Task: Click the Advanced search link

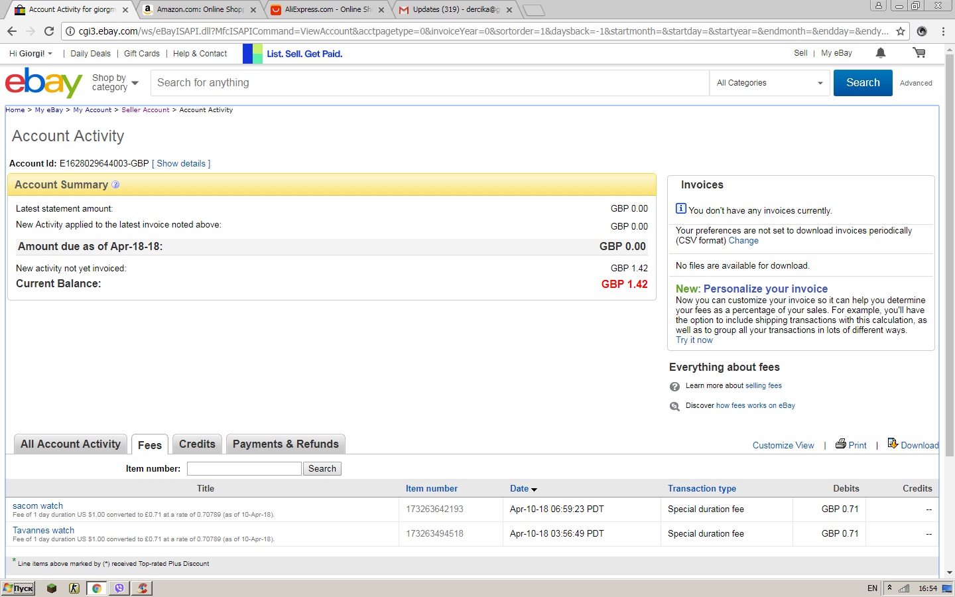Action: (916, 83)
